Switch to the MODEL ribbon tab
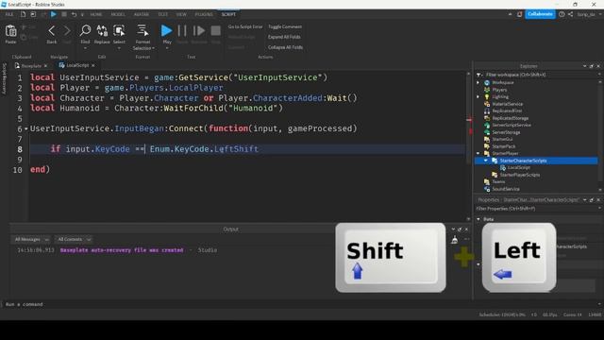This screenshot has height=340, width=604. [x=118, y=14]
